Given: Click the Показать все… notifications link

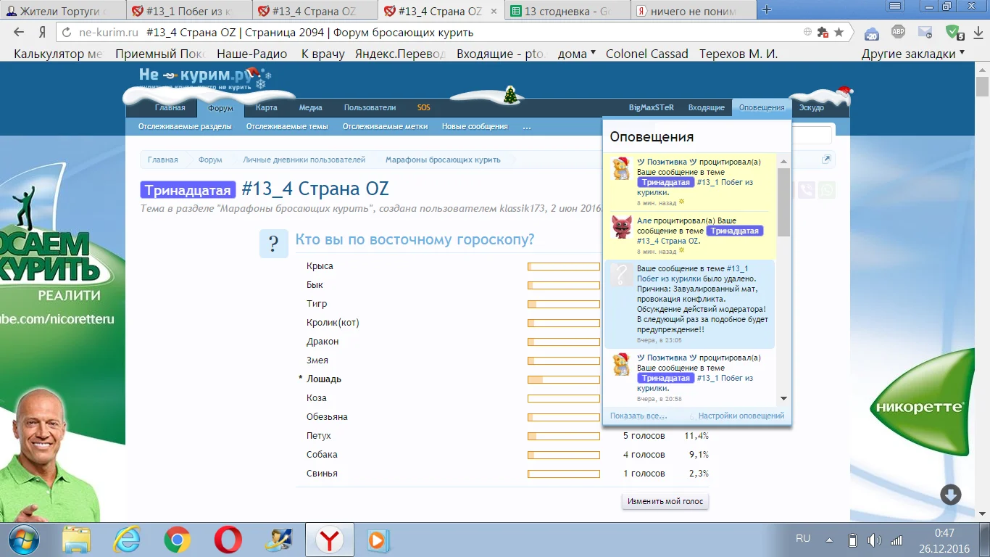Looking at the screenshot, I should (638, 416).
